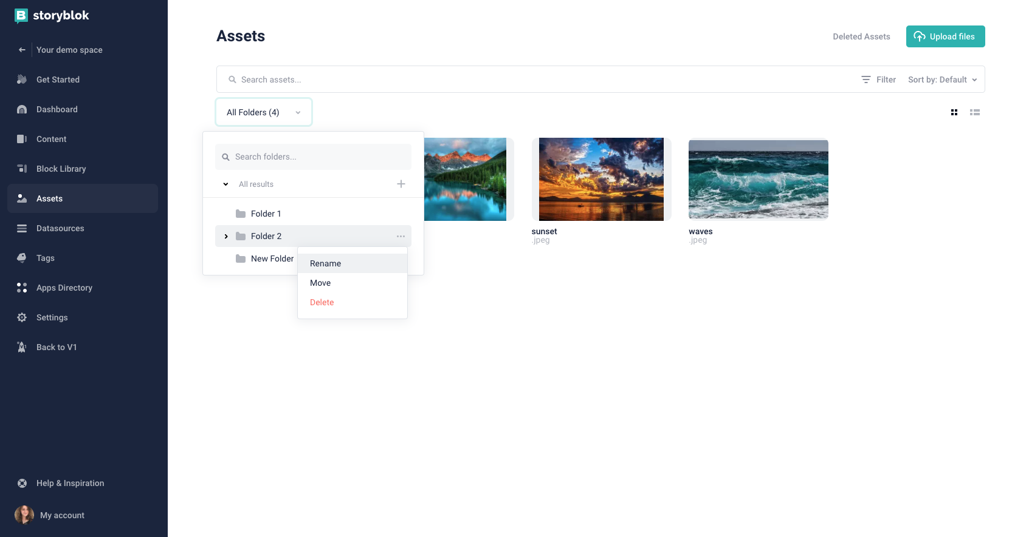The height and width of the screenshot is (537, 1029).
Task: Click the Folder 1 folder icon
Action: (x=241, y=214)
